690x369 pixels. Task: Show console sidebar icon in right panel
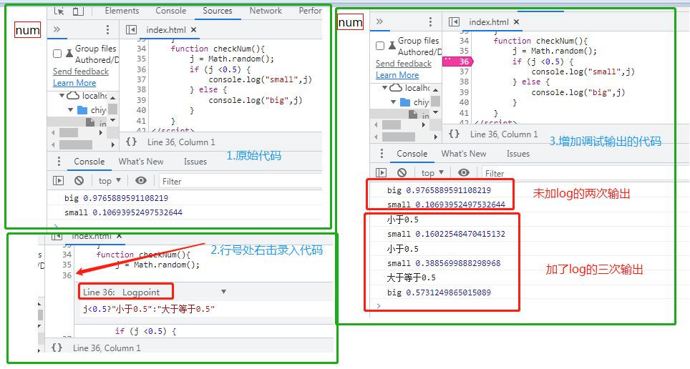coord(381,173)
